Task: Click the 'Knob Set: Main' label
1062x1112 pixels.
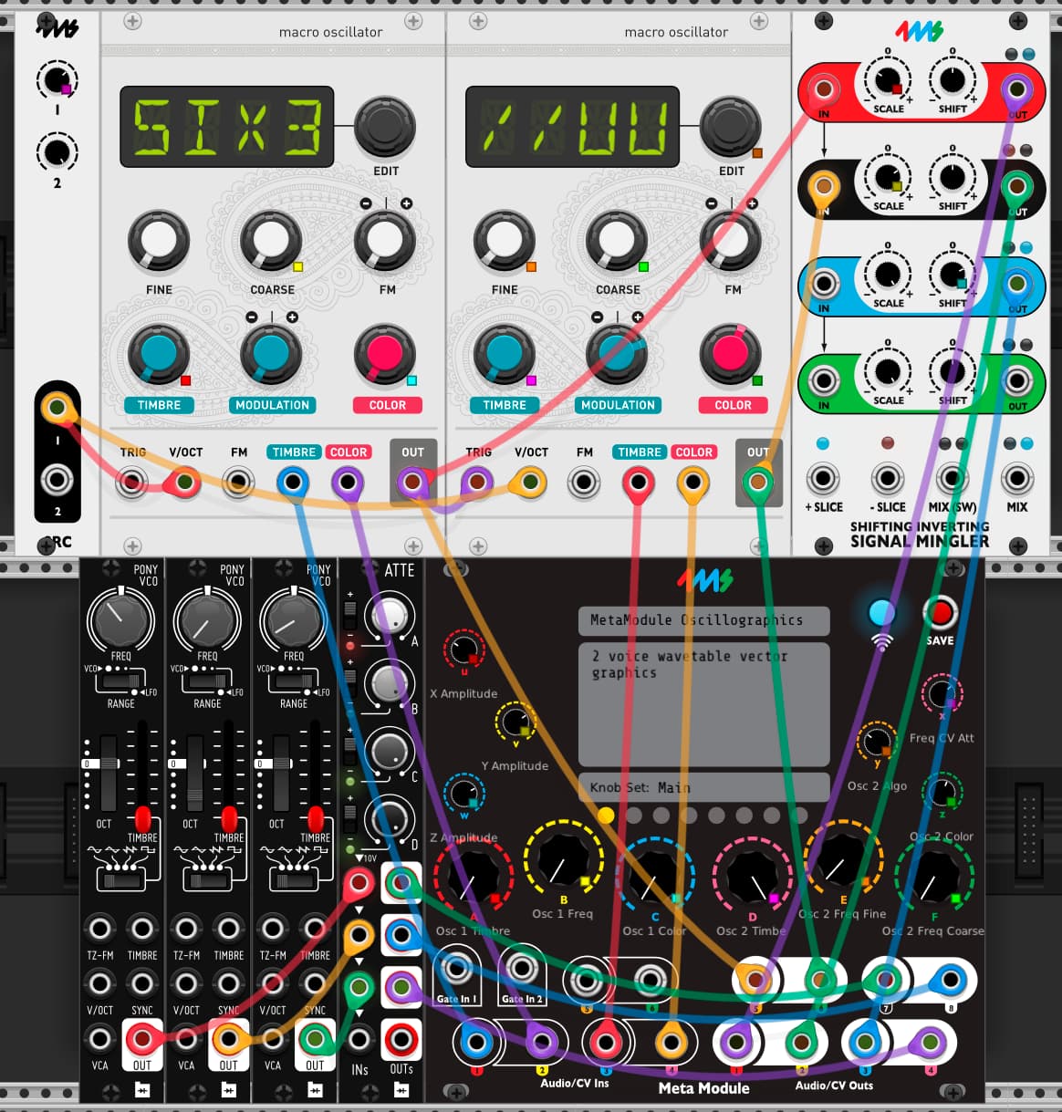Action: (640, 787)
